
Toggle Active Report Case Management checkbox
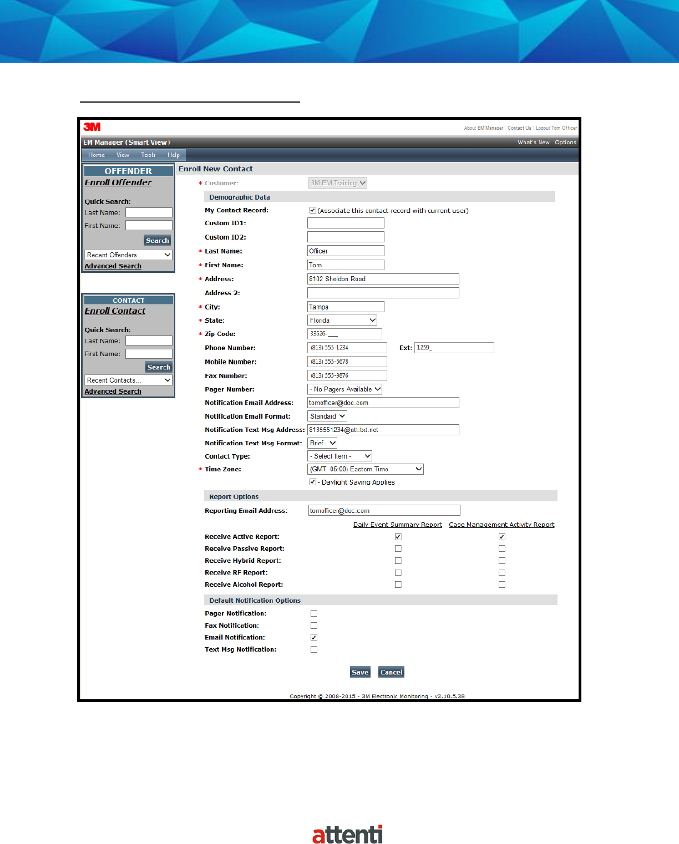(502, 537)
